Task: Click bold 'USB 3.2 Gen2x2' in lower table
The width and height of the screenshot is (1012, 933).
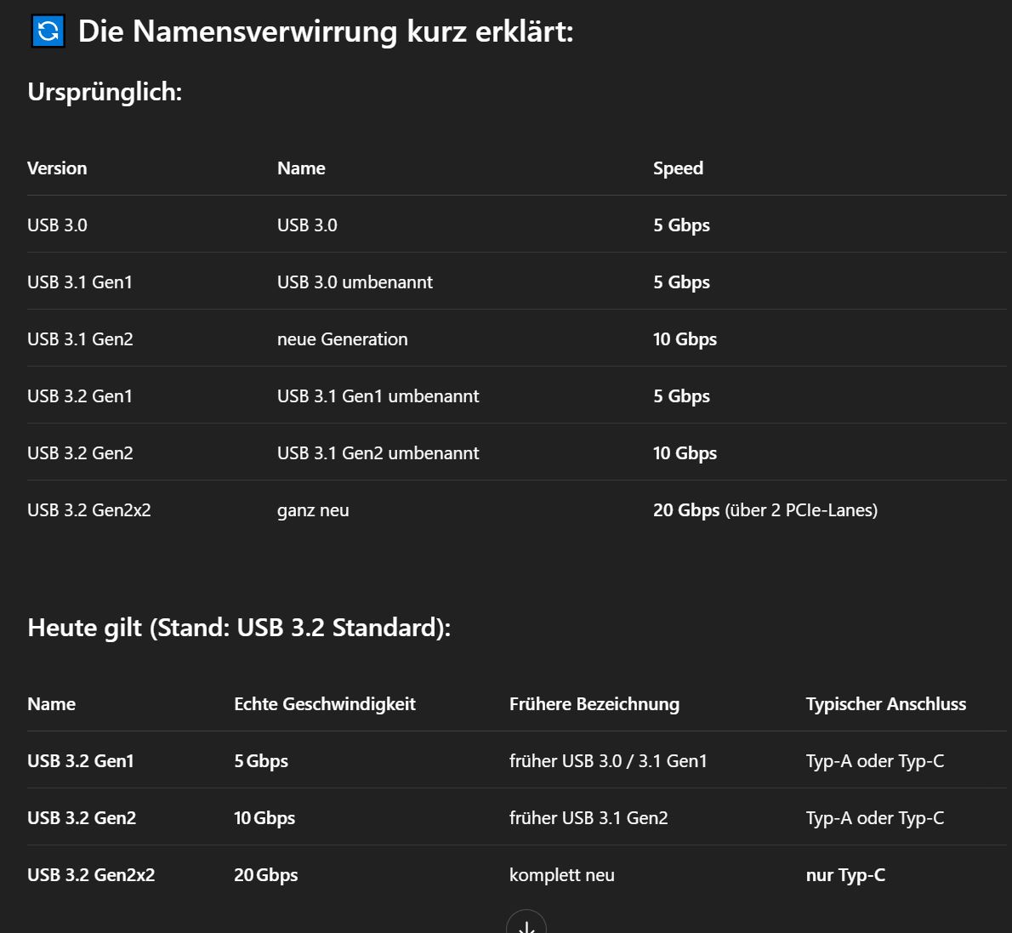Action: click(x=91, y=875)
